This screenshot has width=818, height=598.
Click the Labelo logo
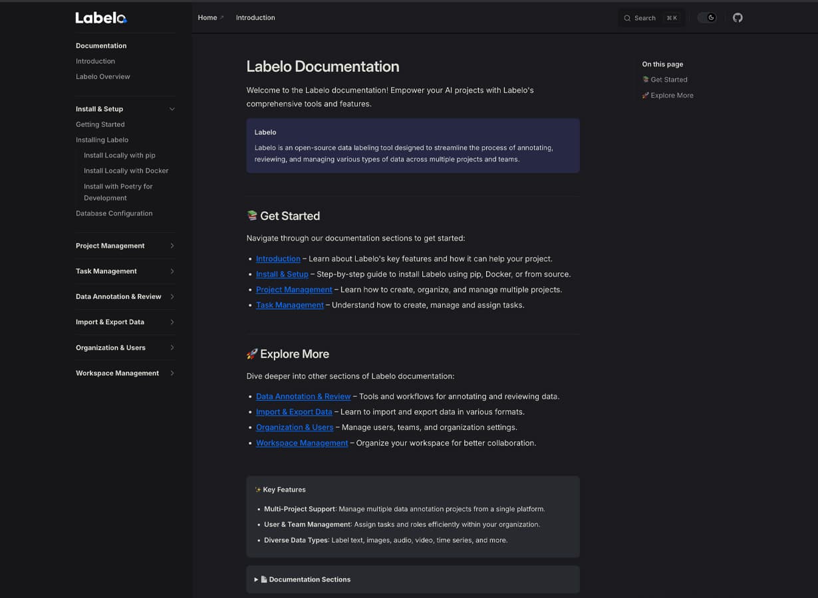(101, 18)
